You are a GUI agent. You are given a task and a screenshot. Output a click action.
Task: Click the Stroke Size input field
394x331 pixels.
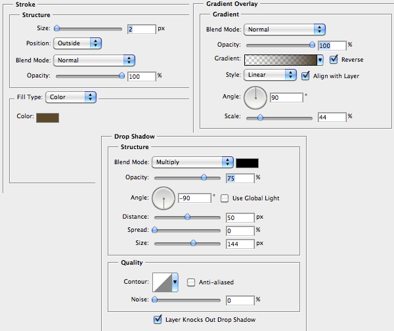click(x=142, y=30)
